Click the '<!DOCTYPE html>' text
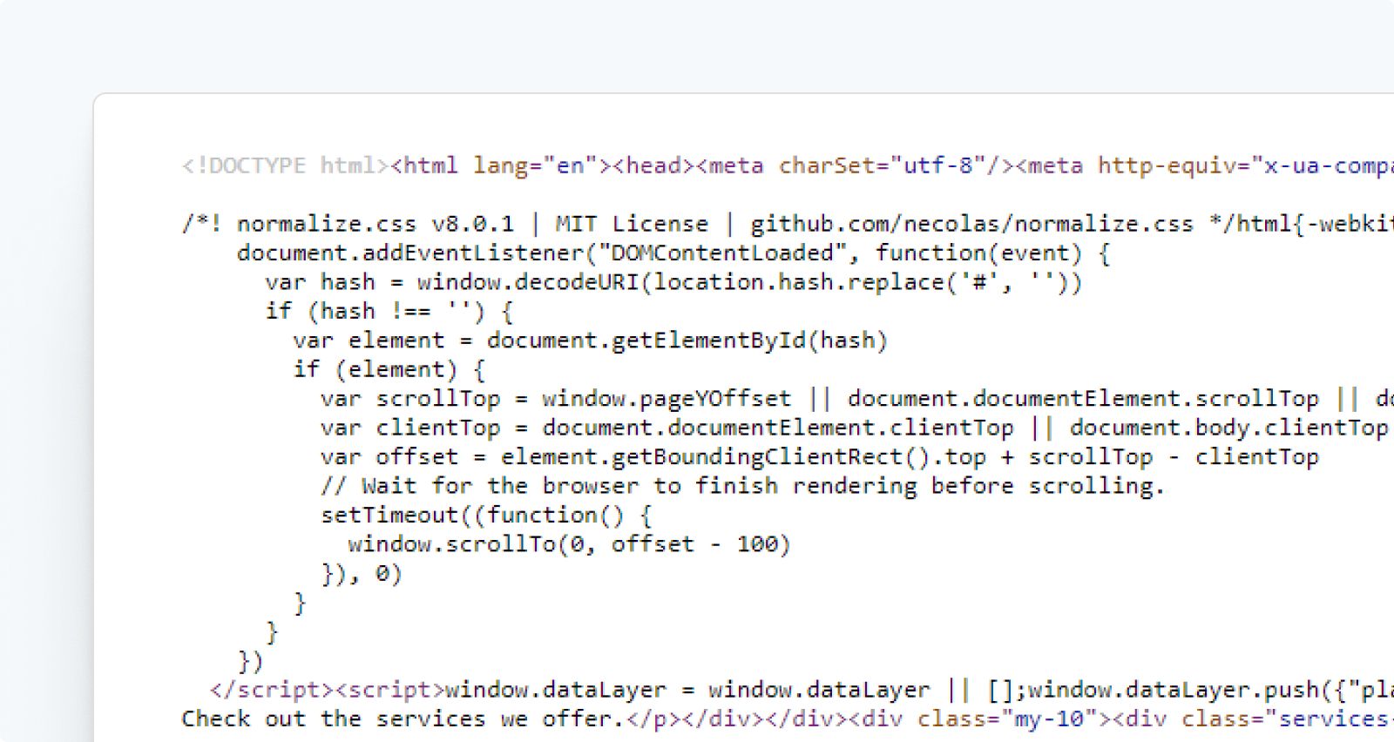This screenshot has height=742, width=1394. [284, 165]
